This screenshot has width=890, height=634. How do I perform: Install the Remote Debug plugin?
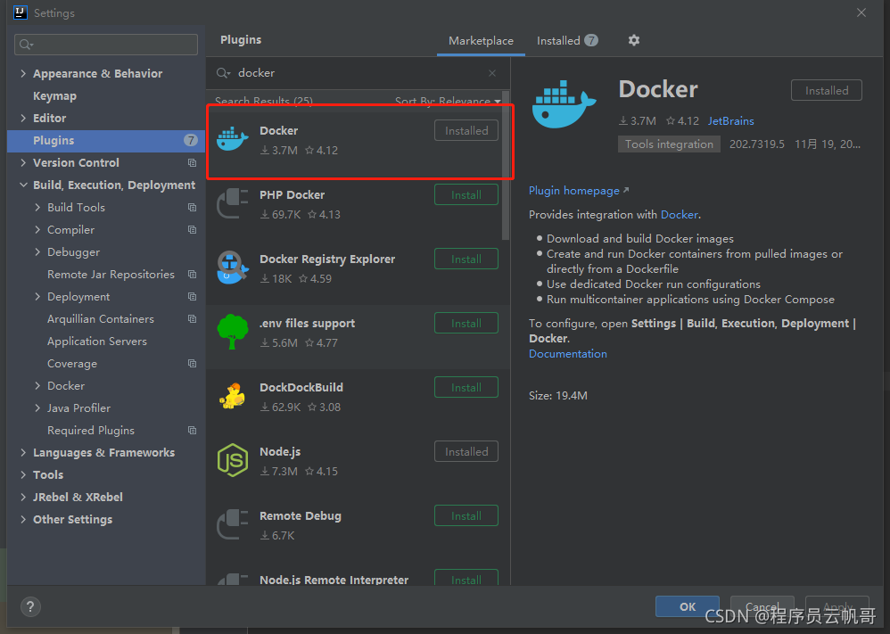[466, 515]
